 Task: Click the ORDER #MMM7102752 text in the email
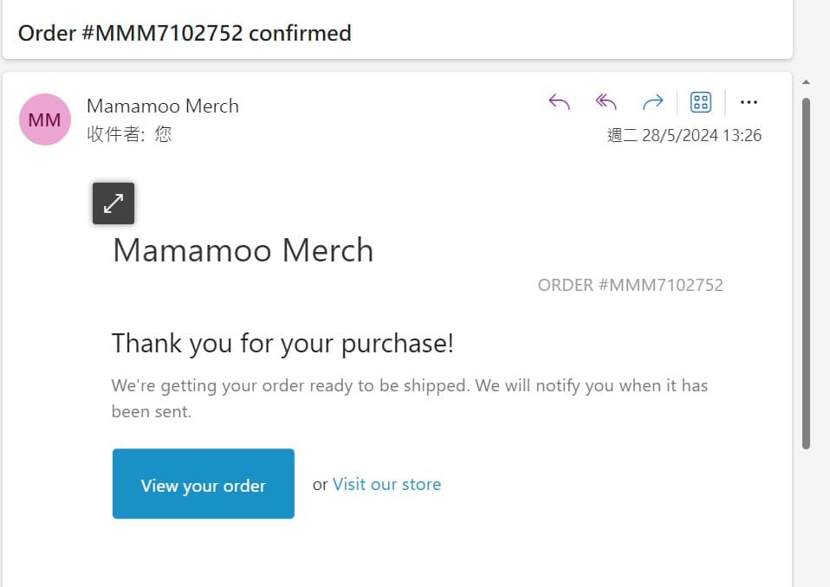click(630, 285)
